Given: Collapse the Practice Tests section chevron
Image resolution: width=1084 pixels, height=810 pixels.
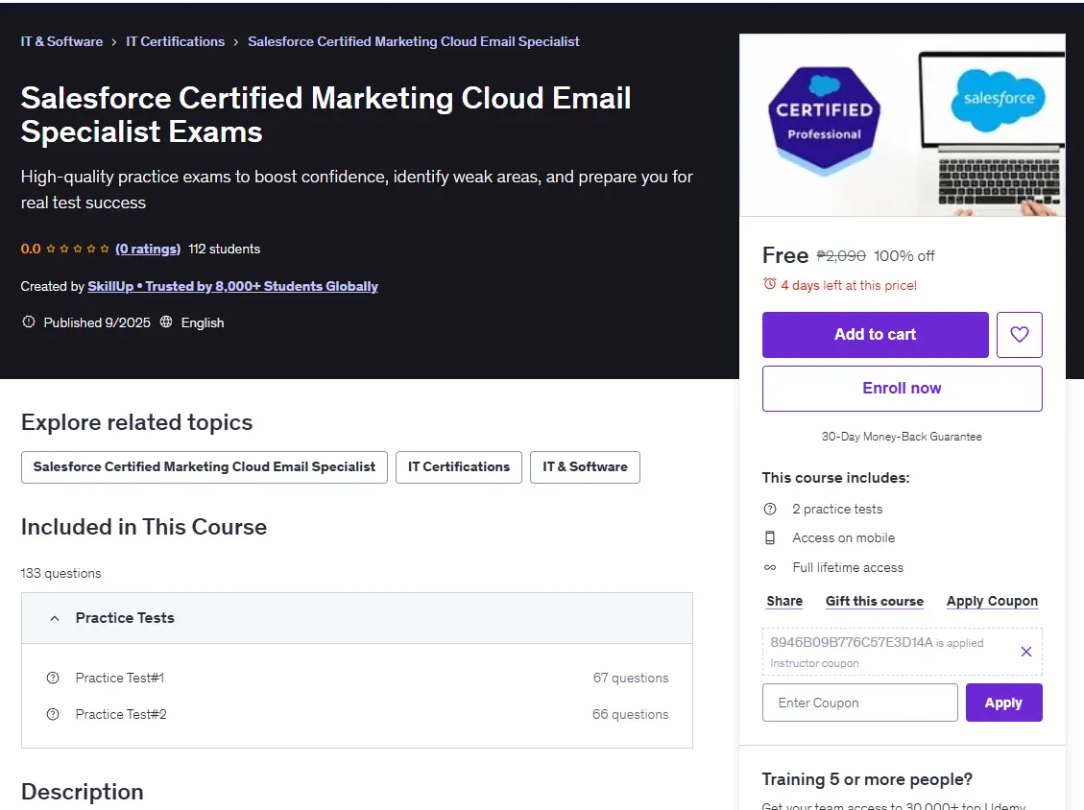Looking at the screenshot, I should pyautogui.click(x=55, y=619).
